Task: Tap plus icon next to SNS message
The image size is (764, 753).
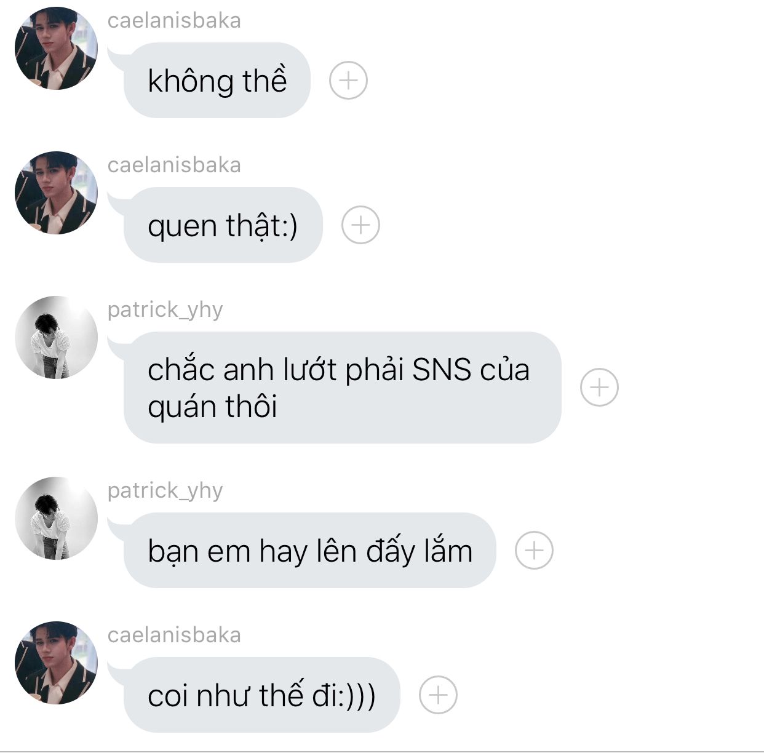Action: (x=599, y=387)
